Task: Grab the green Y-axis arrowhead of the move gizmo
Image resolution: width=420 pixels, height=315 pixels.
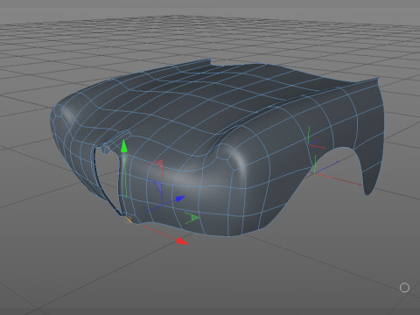Action: (124, 146)
